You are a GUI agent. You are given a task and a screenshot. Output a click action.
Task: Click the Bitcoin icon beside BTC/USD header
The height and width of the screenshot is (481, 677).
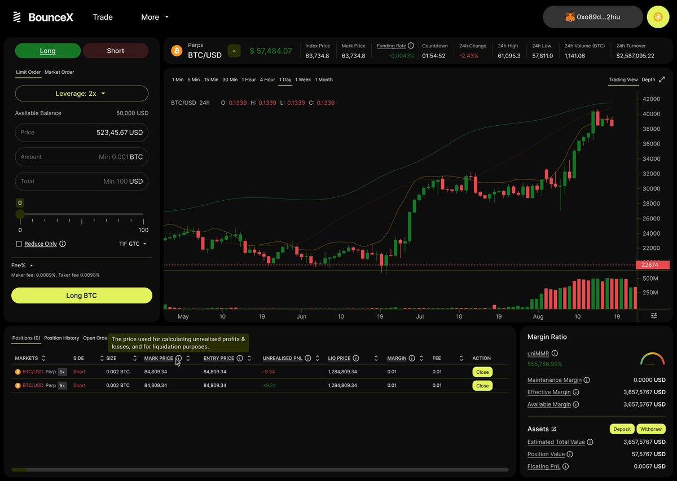[177, 51]
